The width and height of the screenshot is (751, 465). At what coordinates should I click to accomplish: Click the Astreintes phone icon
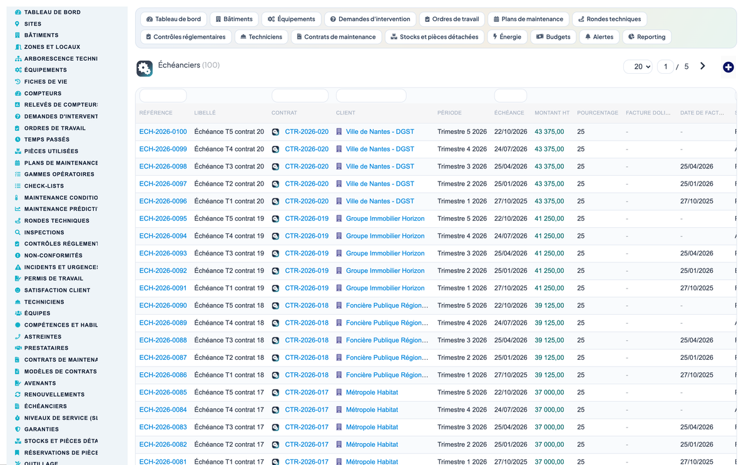[x=18, y=337]
